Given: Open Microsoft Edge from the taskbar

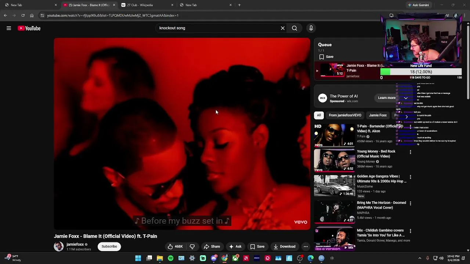Looking at the screenshot, I should tap(311, 258).
